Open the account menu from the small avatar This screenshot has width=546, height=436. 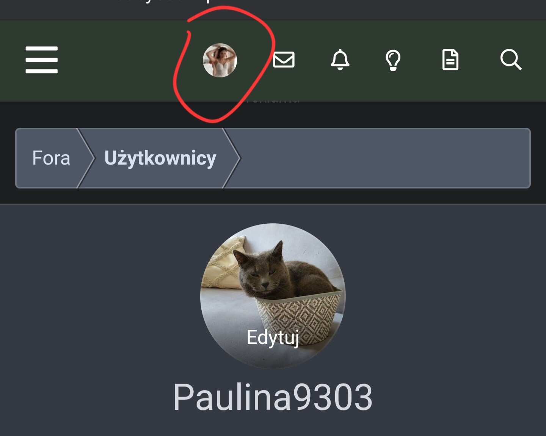(220, 60)
